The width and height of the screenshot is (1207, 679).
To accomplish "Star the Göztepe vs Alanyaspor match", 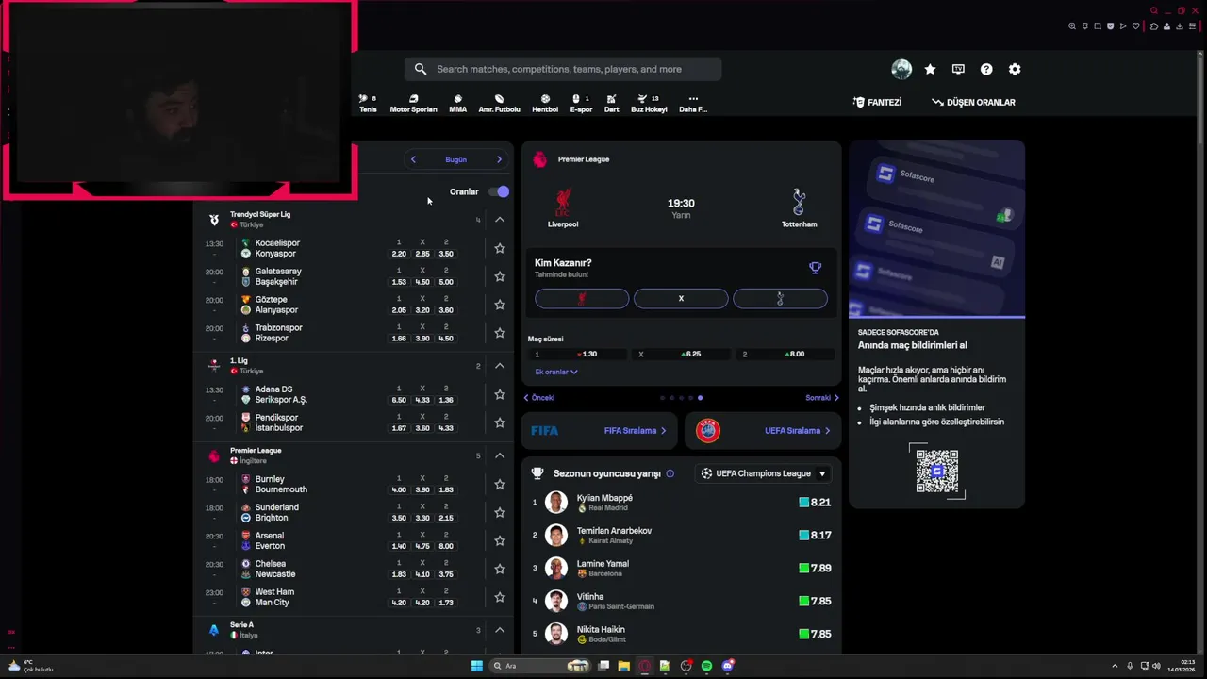I will (x=500, y=305).
